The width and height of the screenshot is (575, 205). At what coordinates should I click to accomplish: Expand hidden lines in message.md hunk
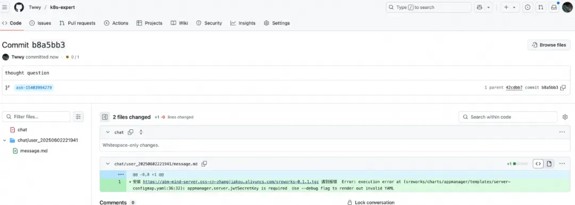[x=121, y=175]
